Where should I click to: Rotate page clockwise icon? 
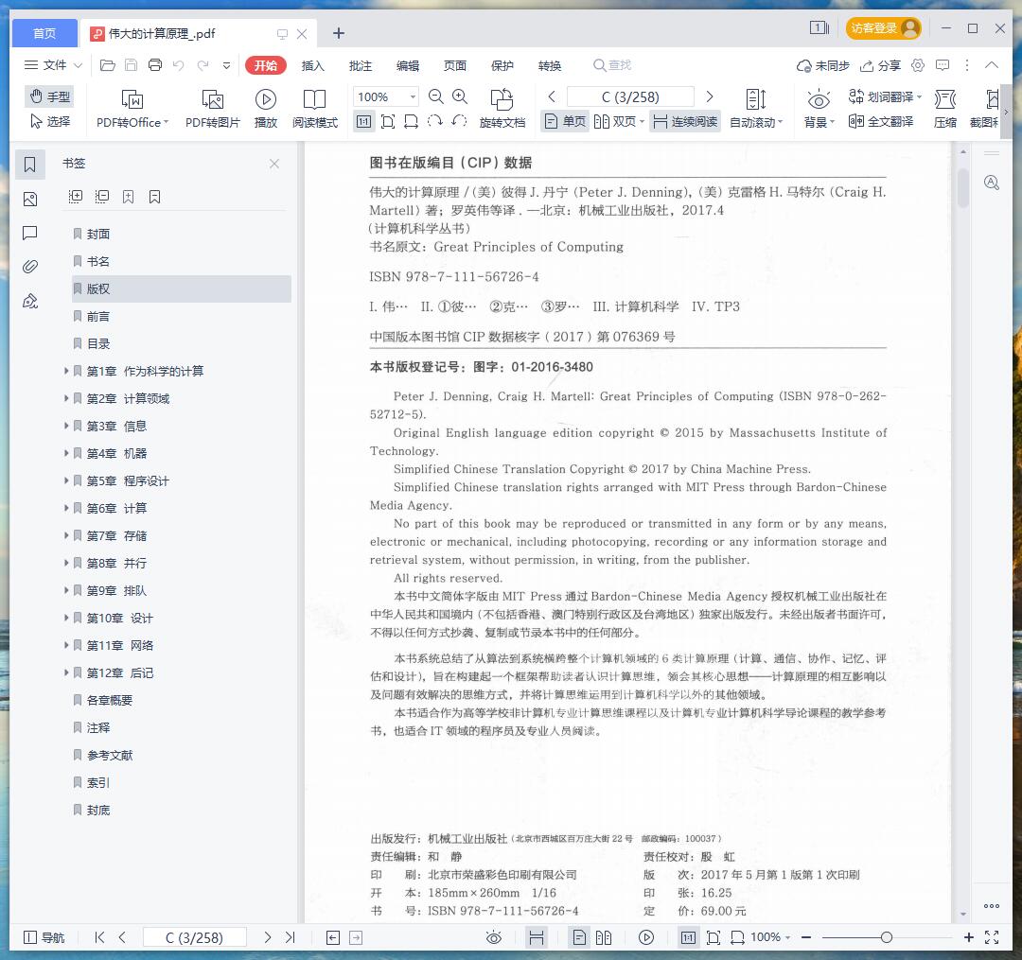434,121
